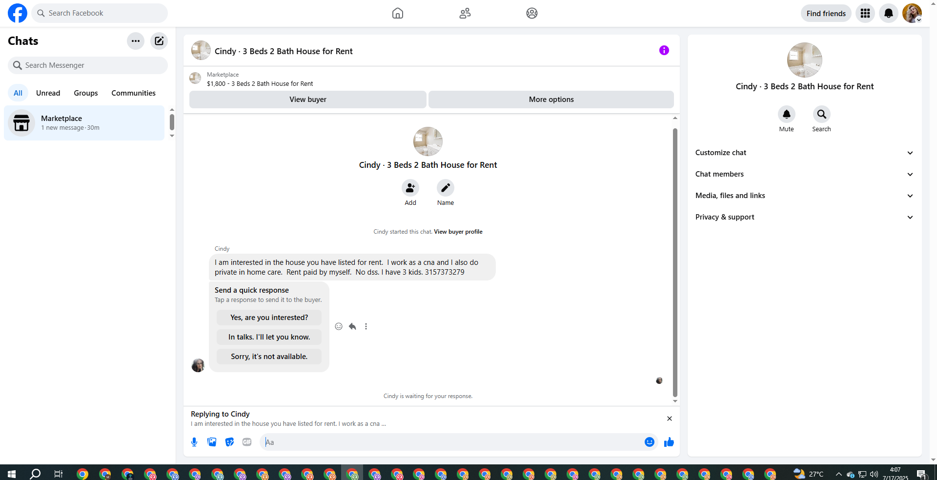Open Windows taskbar search
Image resolution: width=937 pixels, height=480 pixels.
pyautogui.click(x=35, y=474)
